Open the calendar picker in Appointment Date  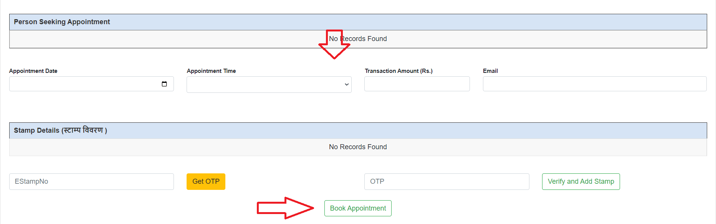(164, 84)
